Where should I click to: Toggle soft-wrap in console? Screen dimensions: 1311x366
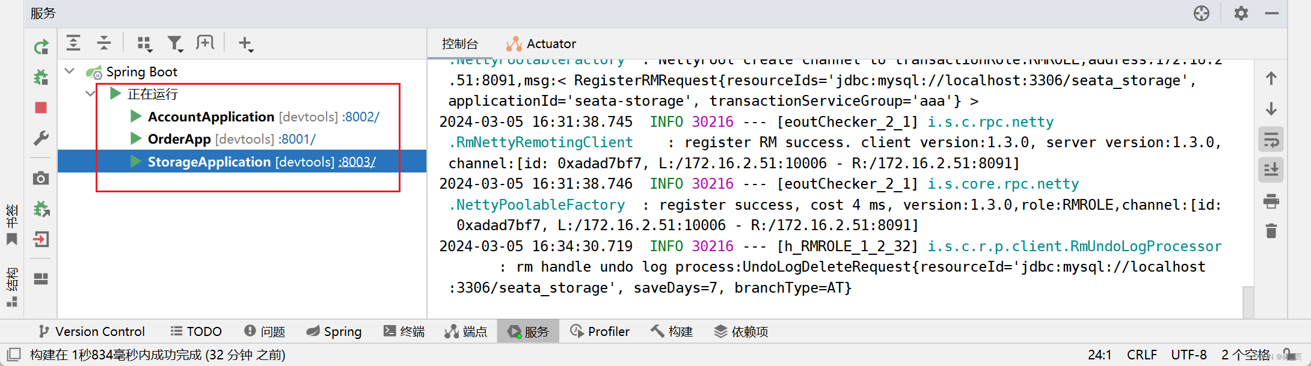[x=1271, y=140]
